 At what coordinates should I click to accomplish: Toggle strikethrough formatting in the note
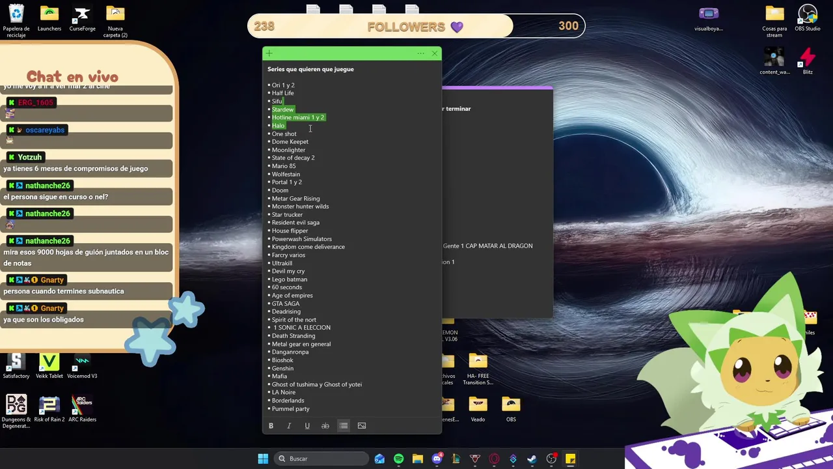pyautogui.click(x=325, y=426)
